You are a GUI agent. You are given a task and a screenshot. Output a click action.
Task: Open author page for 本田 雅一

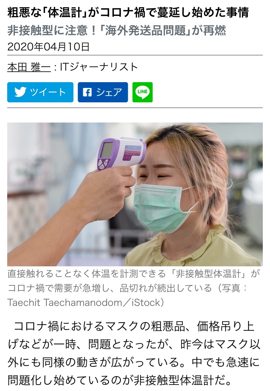(x=29, y=67)
